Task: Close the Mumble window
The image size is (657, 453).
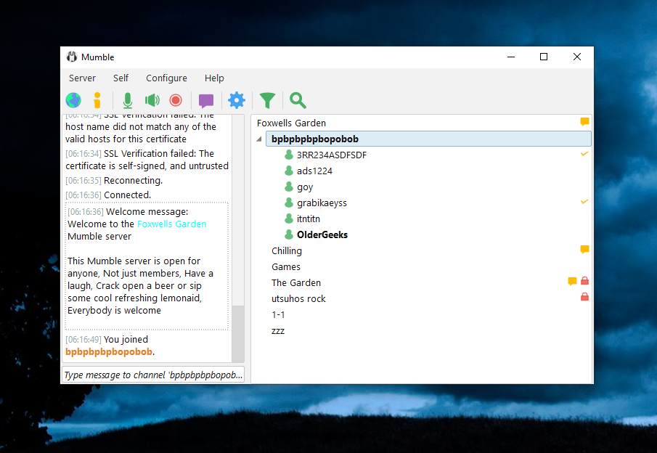Action: click(577, 57)
